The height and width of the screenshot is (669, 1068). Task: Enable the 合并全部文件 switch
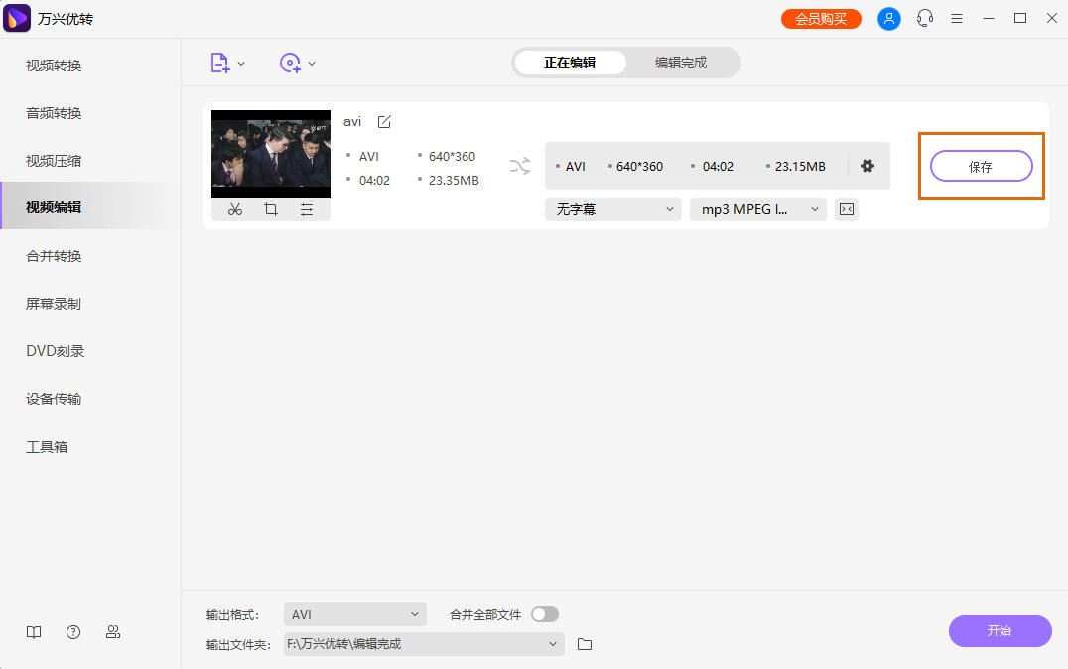click(544, 614)
